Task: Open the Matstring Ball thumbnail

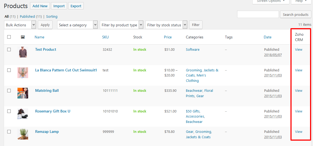Action: tap(23, 93)
